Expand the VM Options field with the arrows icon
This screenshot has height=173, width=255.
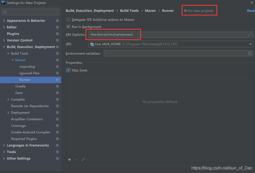(x=250, y=35)
